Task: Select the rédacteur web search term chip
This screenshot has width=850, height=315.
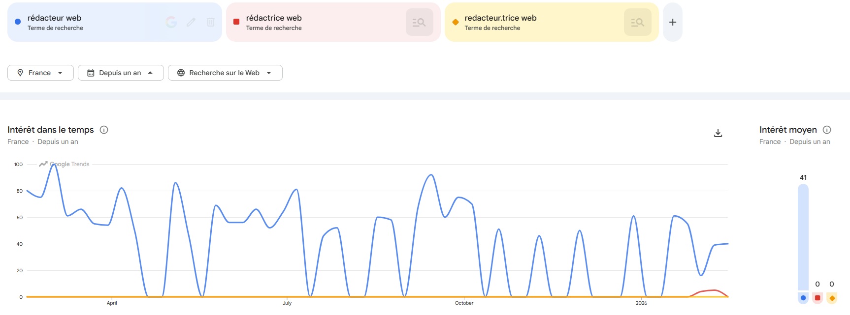Action: [89, 22]
